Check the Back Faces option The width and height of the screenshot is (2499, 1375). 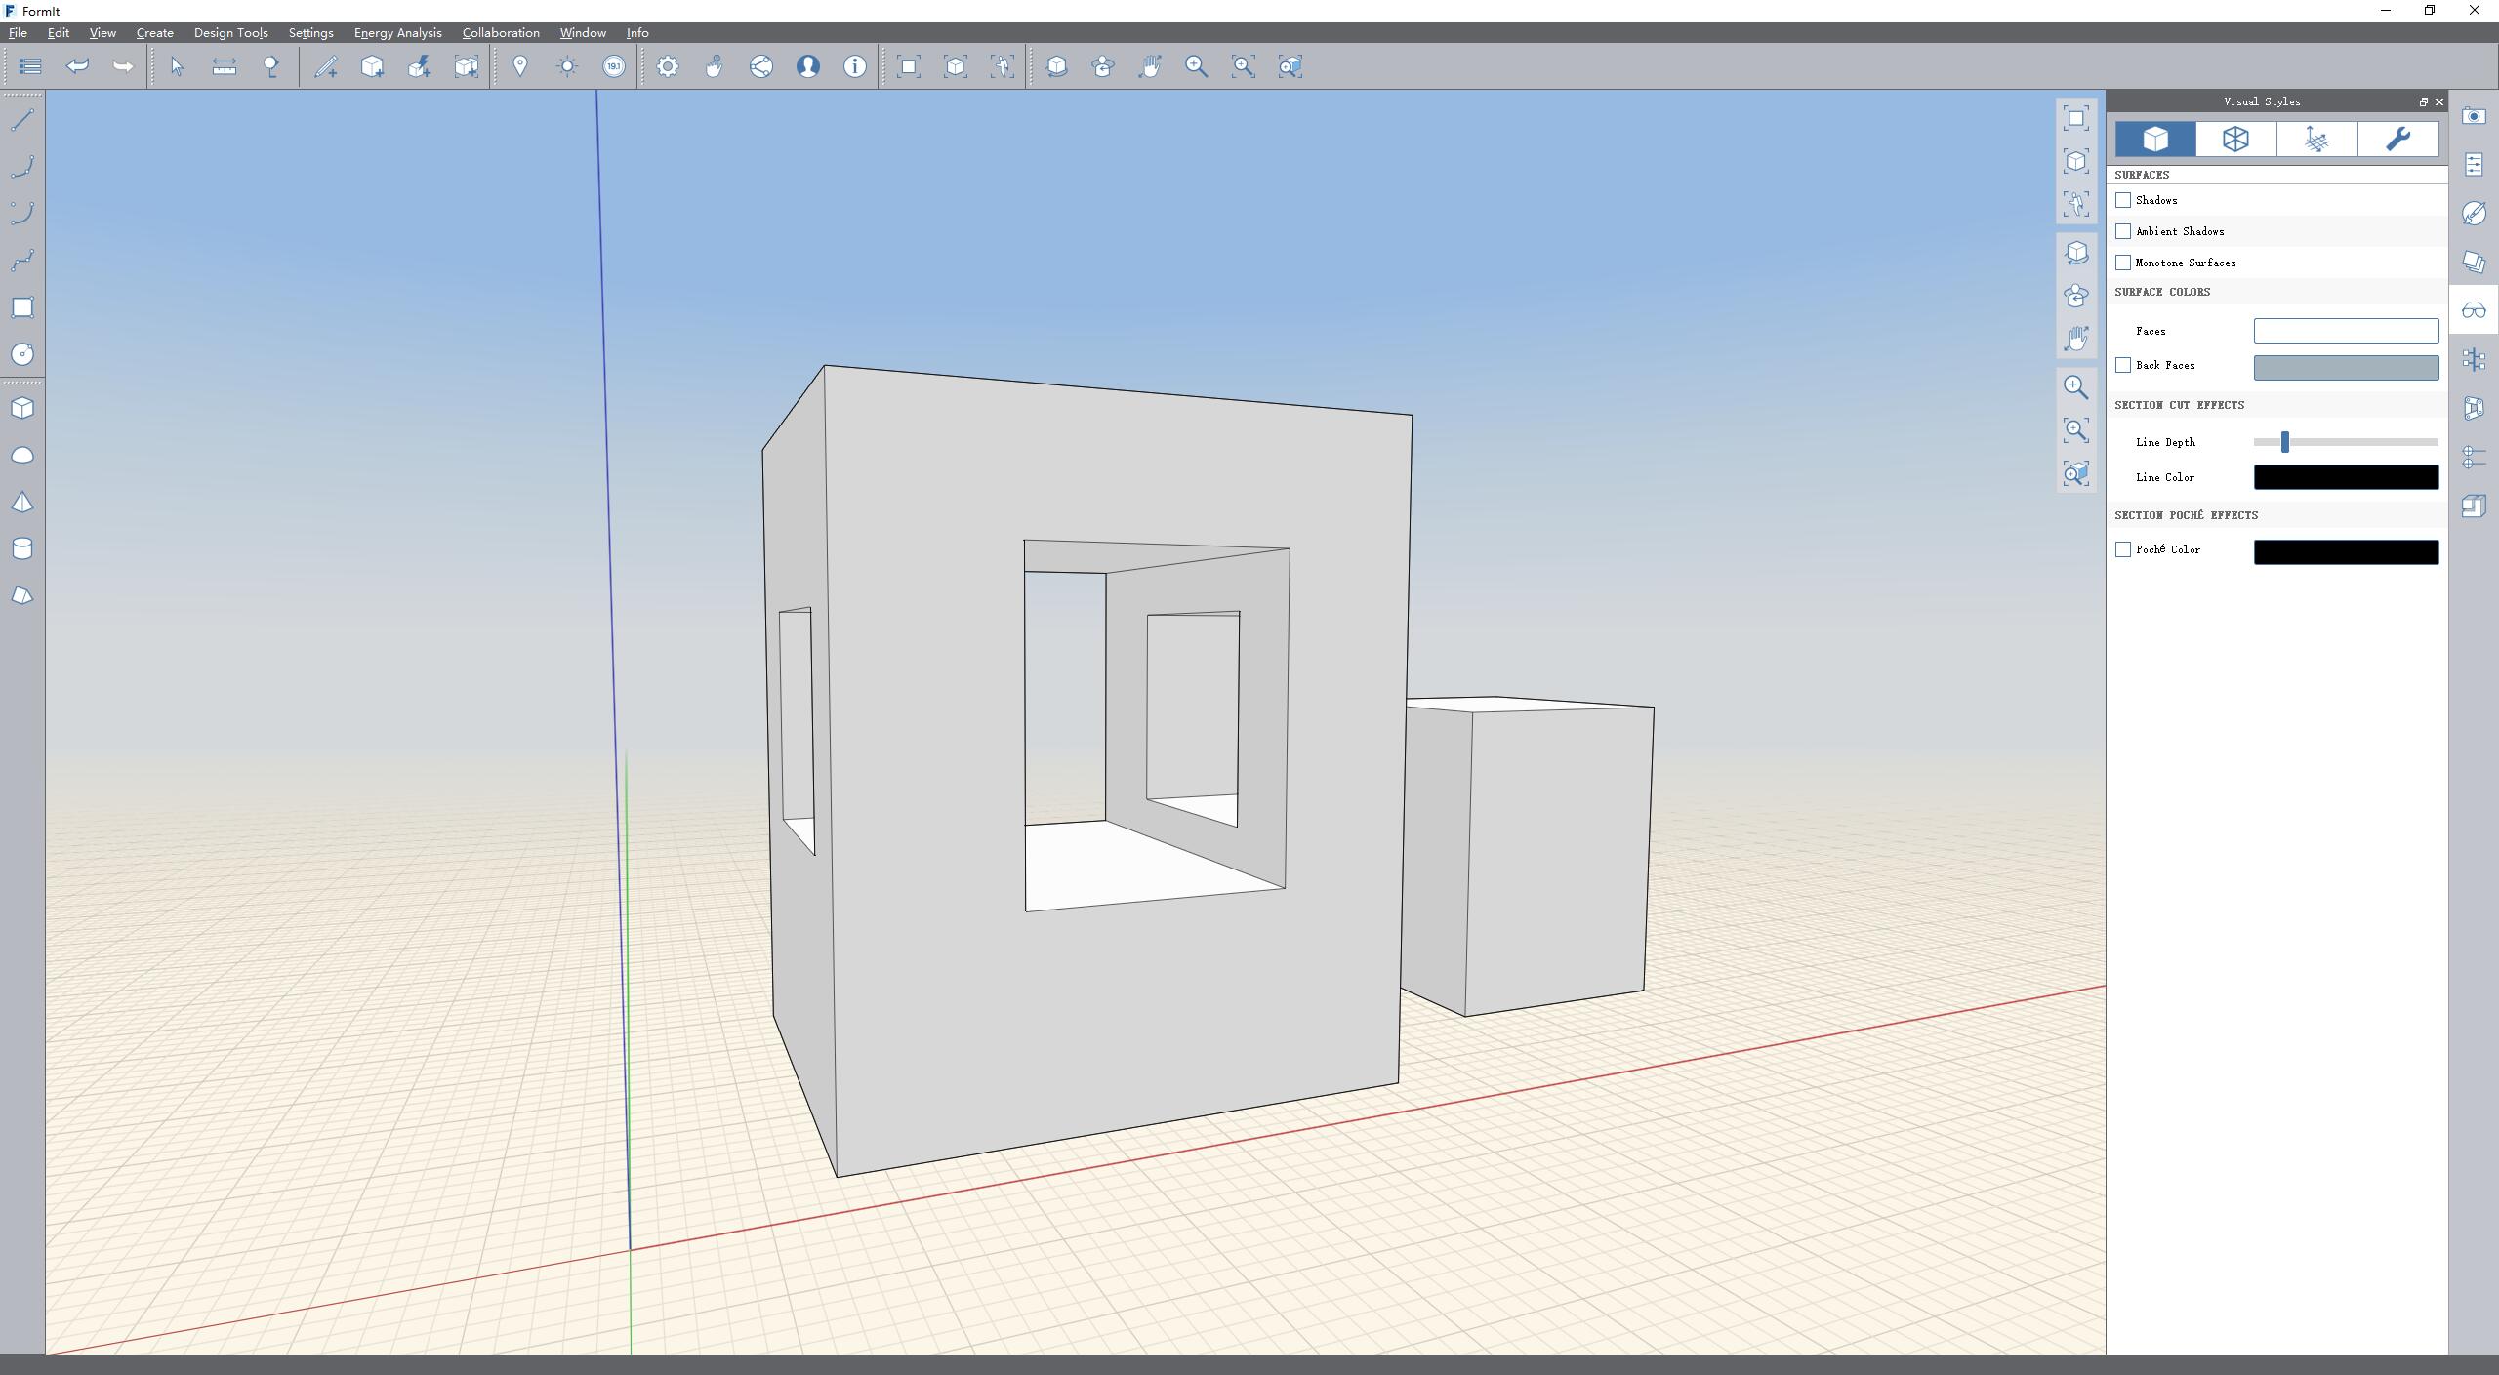2123,365
